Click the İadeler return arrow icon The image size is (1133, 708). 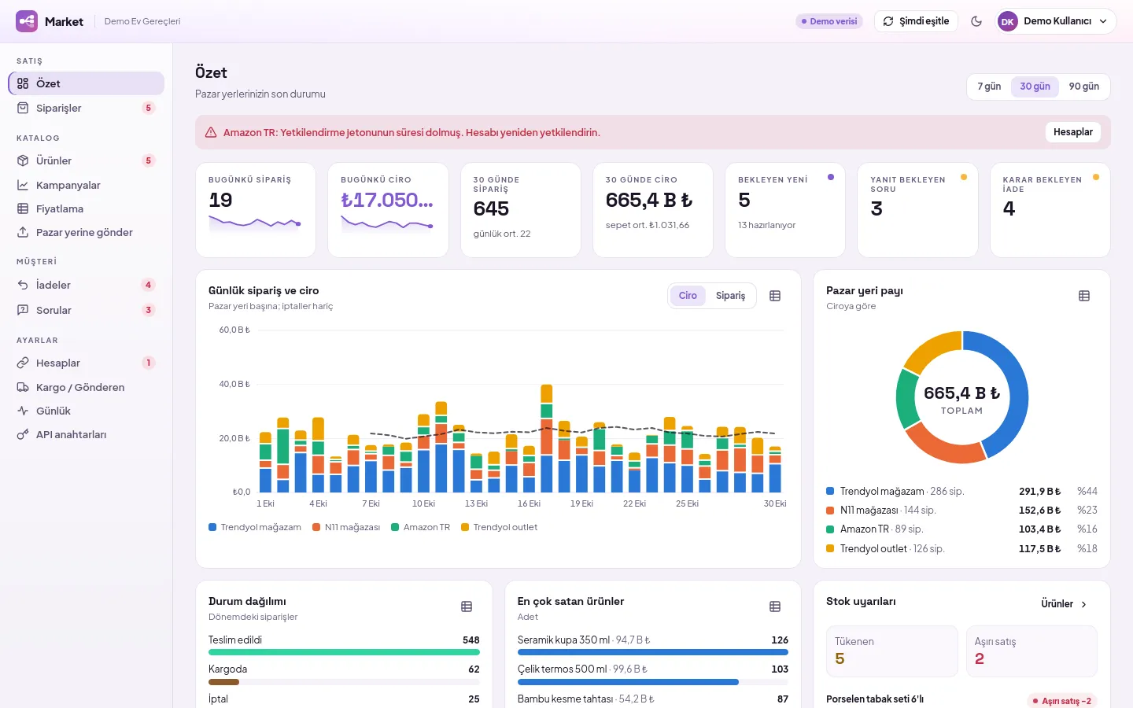tap(23, 285)
